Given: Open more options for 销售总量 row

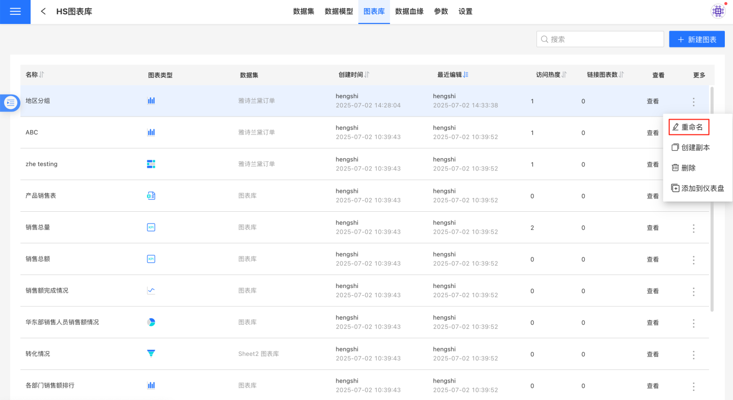Looking at the screenshot, I should [693, 228].
